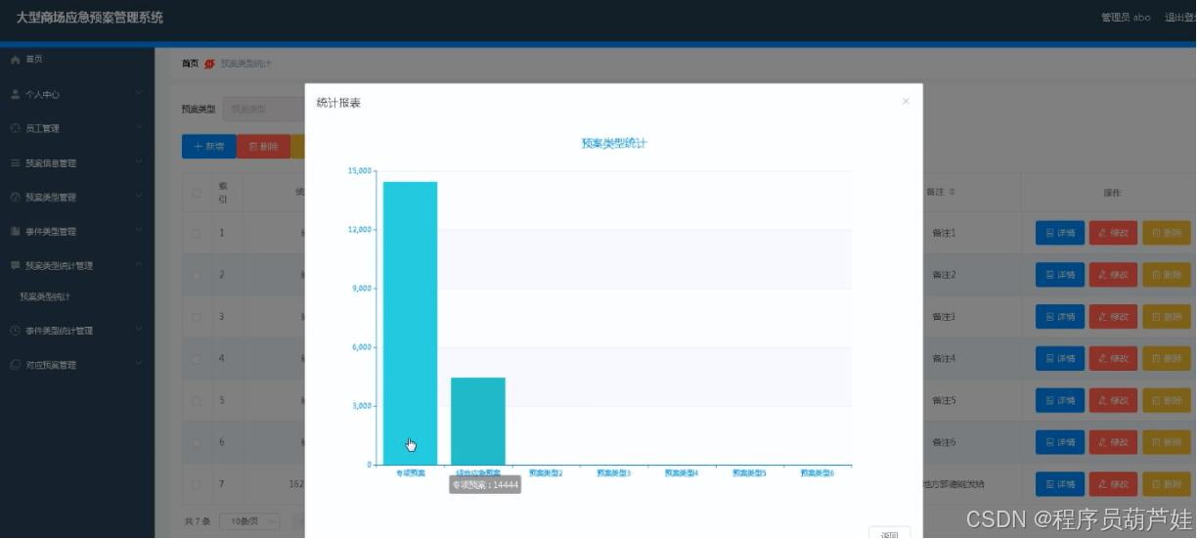
Task: Close the 统计报表 dialog with X
Action: tap(906, 101)
